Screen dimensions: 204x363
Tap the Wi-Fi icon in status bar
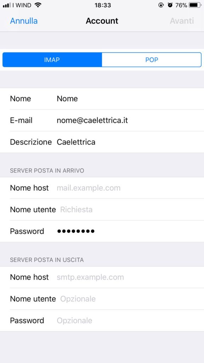point(38,5)
